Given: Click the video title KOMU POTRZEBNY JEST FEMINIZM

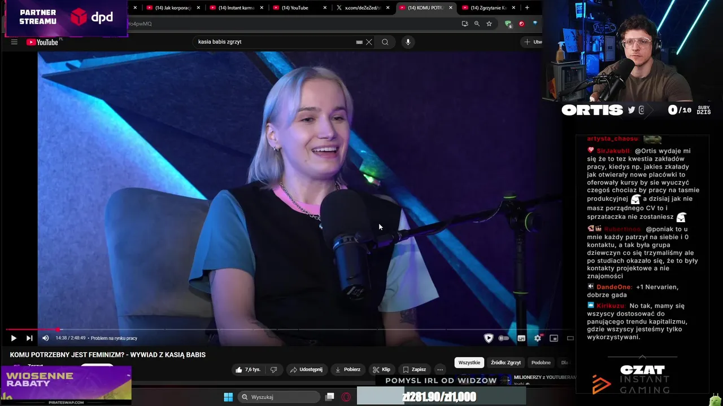Looking at the screenshot, I should (107, 355).
